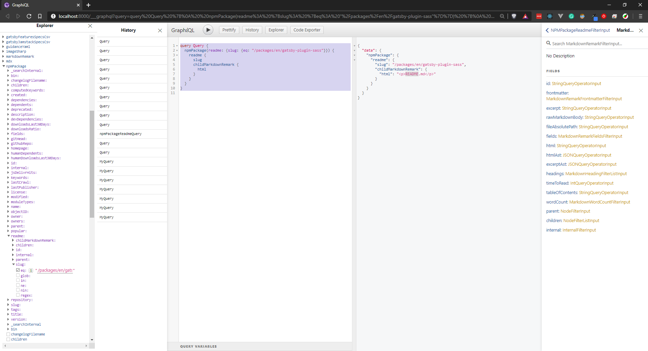
Task: Open MarkdownRemarkFrontmatterFilterInput type link
Action: tap(584, 99)
